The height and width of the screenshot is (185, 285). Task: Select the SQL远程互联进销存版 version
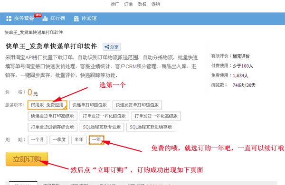click(151, 127)
